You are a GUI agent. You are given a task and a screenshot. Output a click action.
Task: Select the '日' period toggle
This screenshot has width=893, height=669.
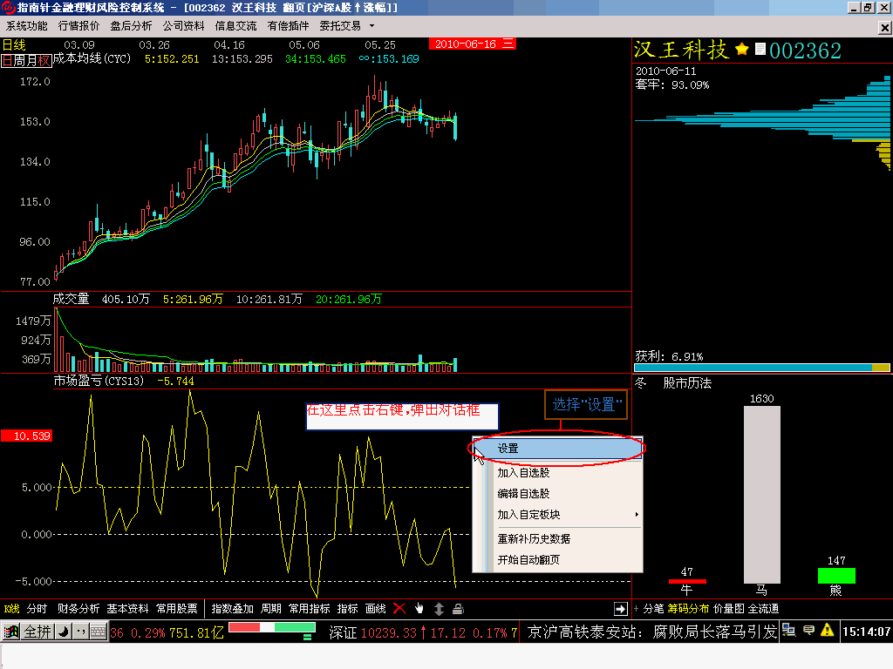click(x=7, y=60)
